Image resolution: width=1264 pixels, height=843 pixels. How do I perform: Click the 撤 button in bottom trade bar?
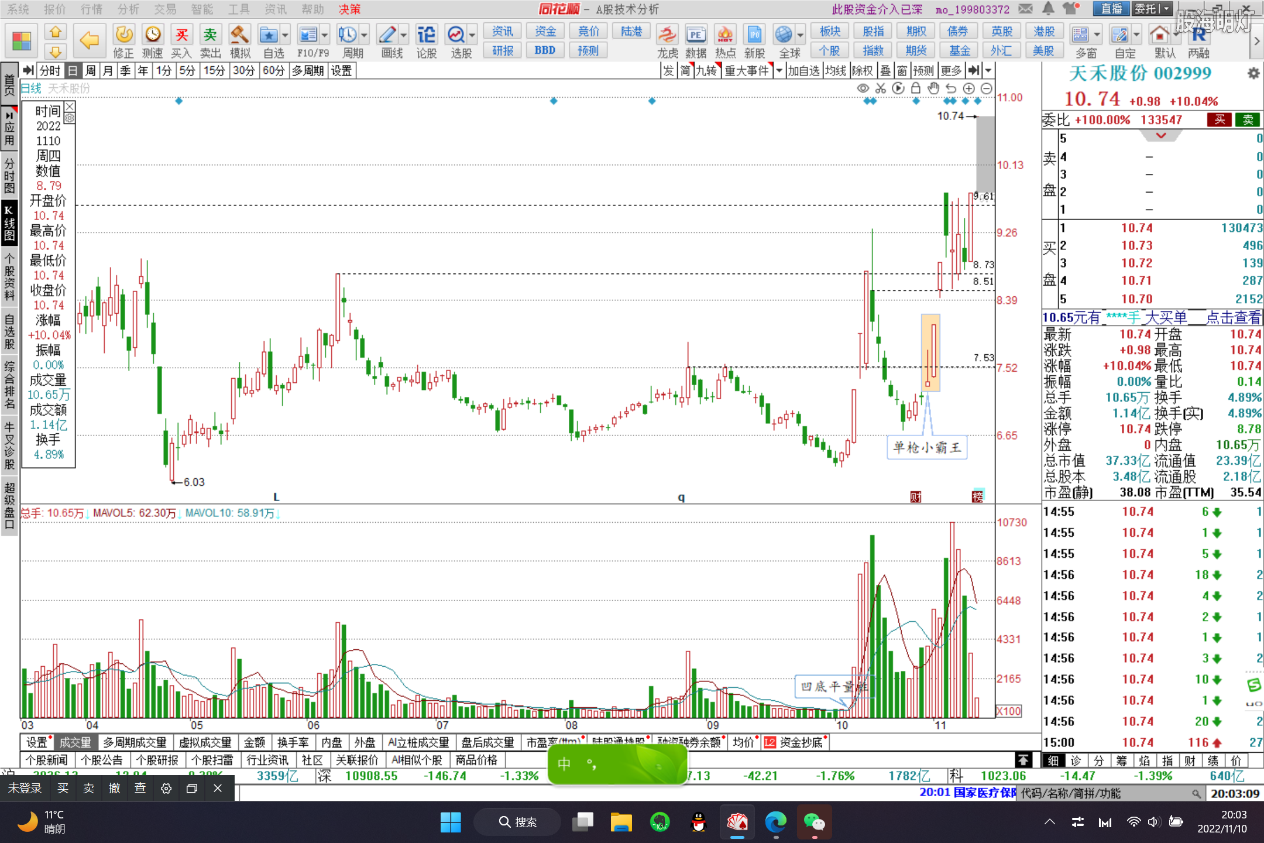click(114, 788)
